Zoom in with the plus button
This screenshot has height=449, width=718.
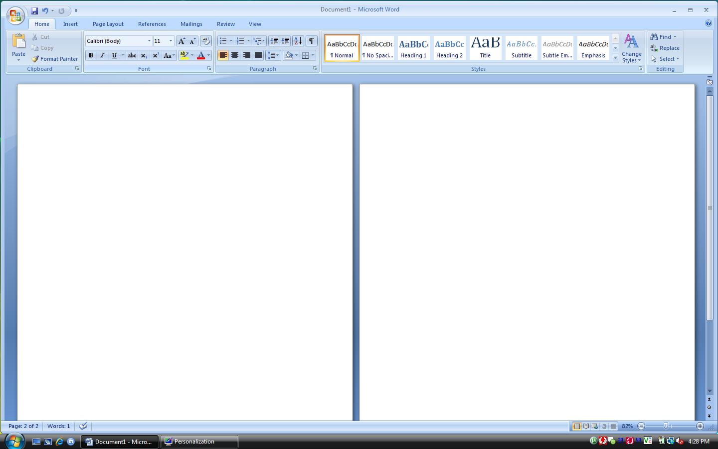700,426
